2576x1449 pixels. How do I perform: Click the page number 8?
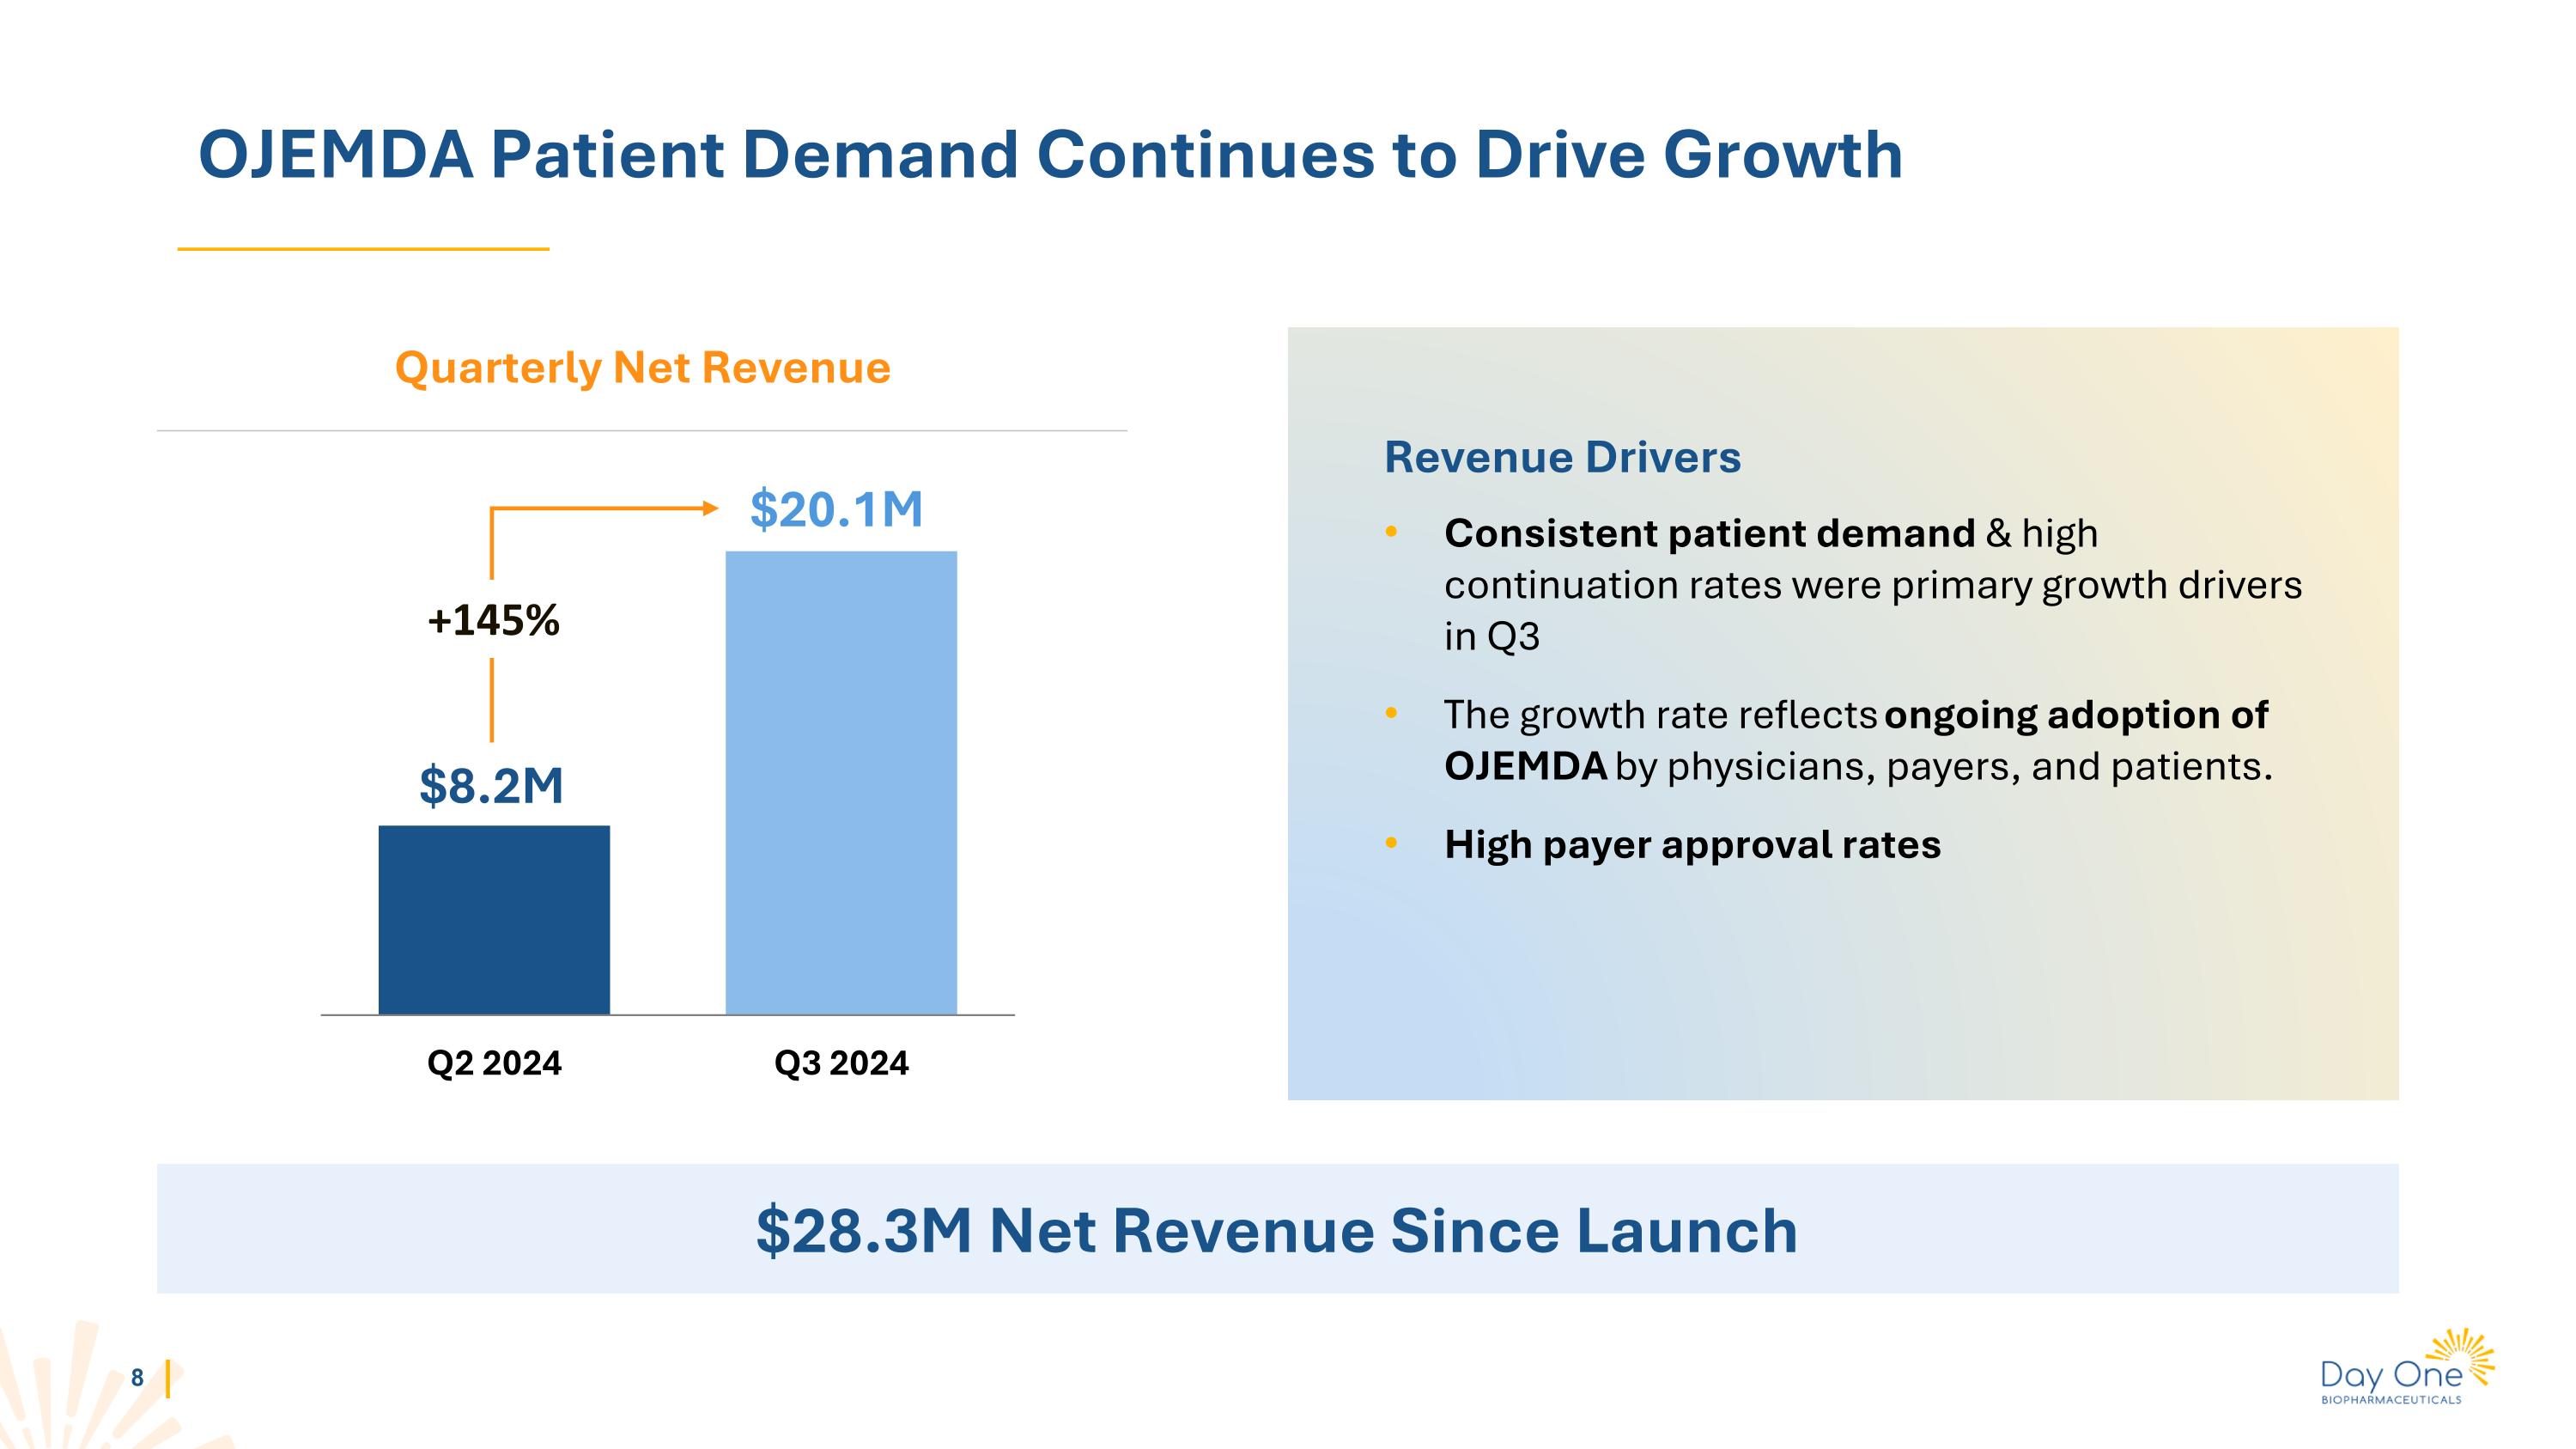(137, 1378)
